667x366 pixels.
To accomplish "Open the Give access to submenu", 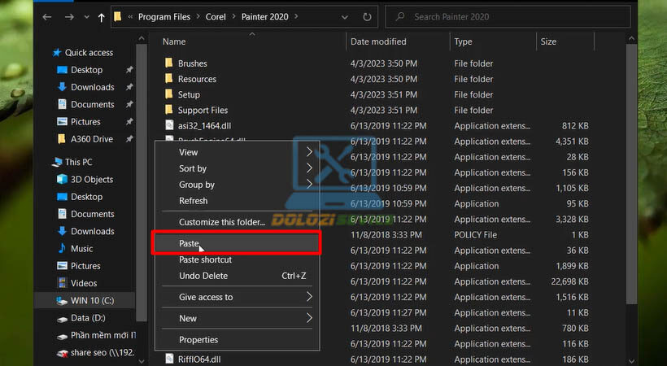I will coord(237,297).
